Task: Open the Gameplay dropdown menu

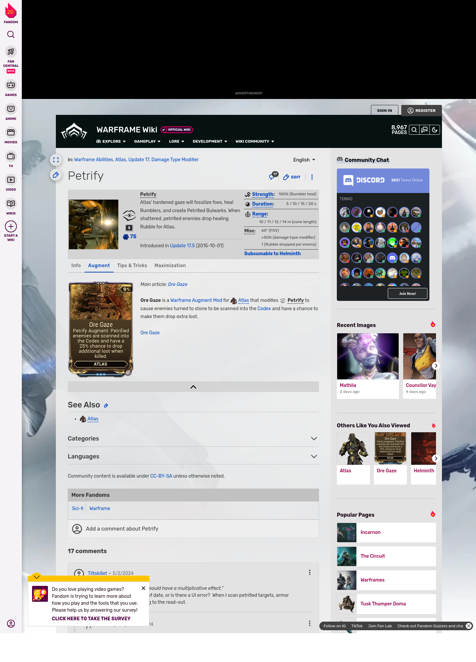Action: coord(147,141)
